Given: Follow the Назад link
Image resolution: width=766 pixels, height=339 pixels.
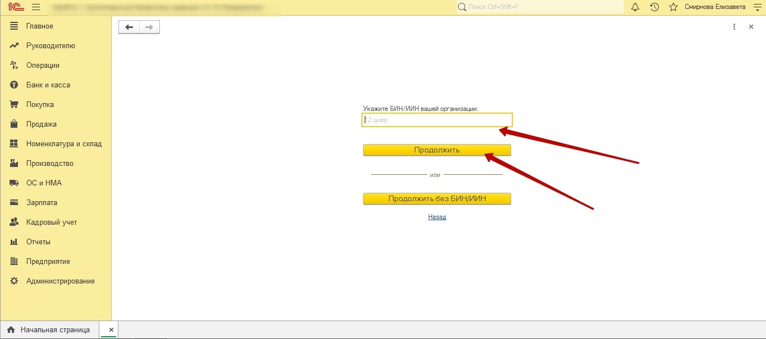Looking at the screenshot, I should (437, 217).
